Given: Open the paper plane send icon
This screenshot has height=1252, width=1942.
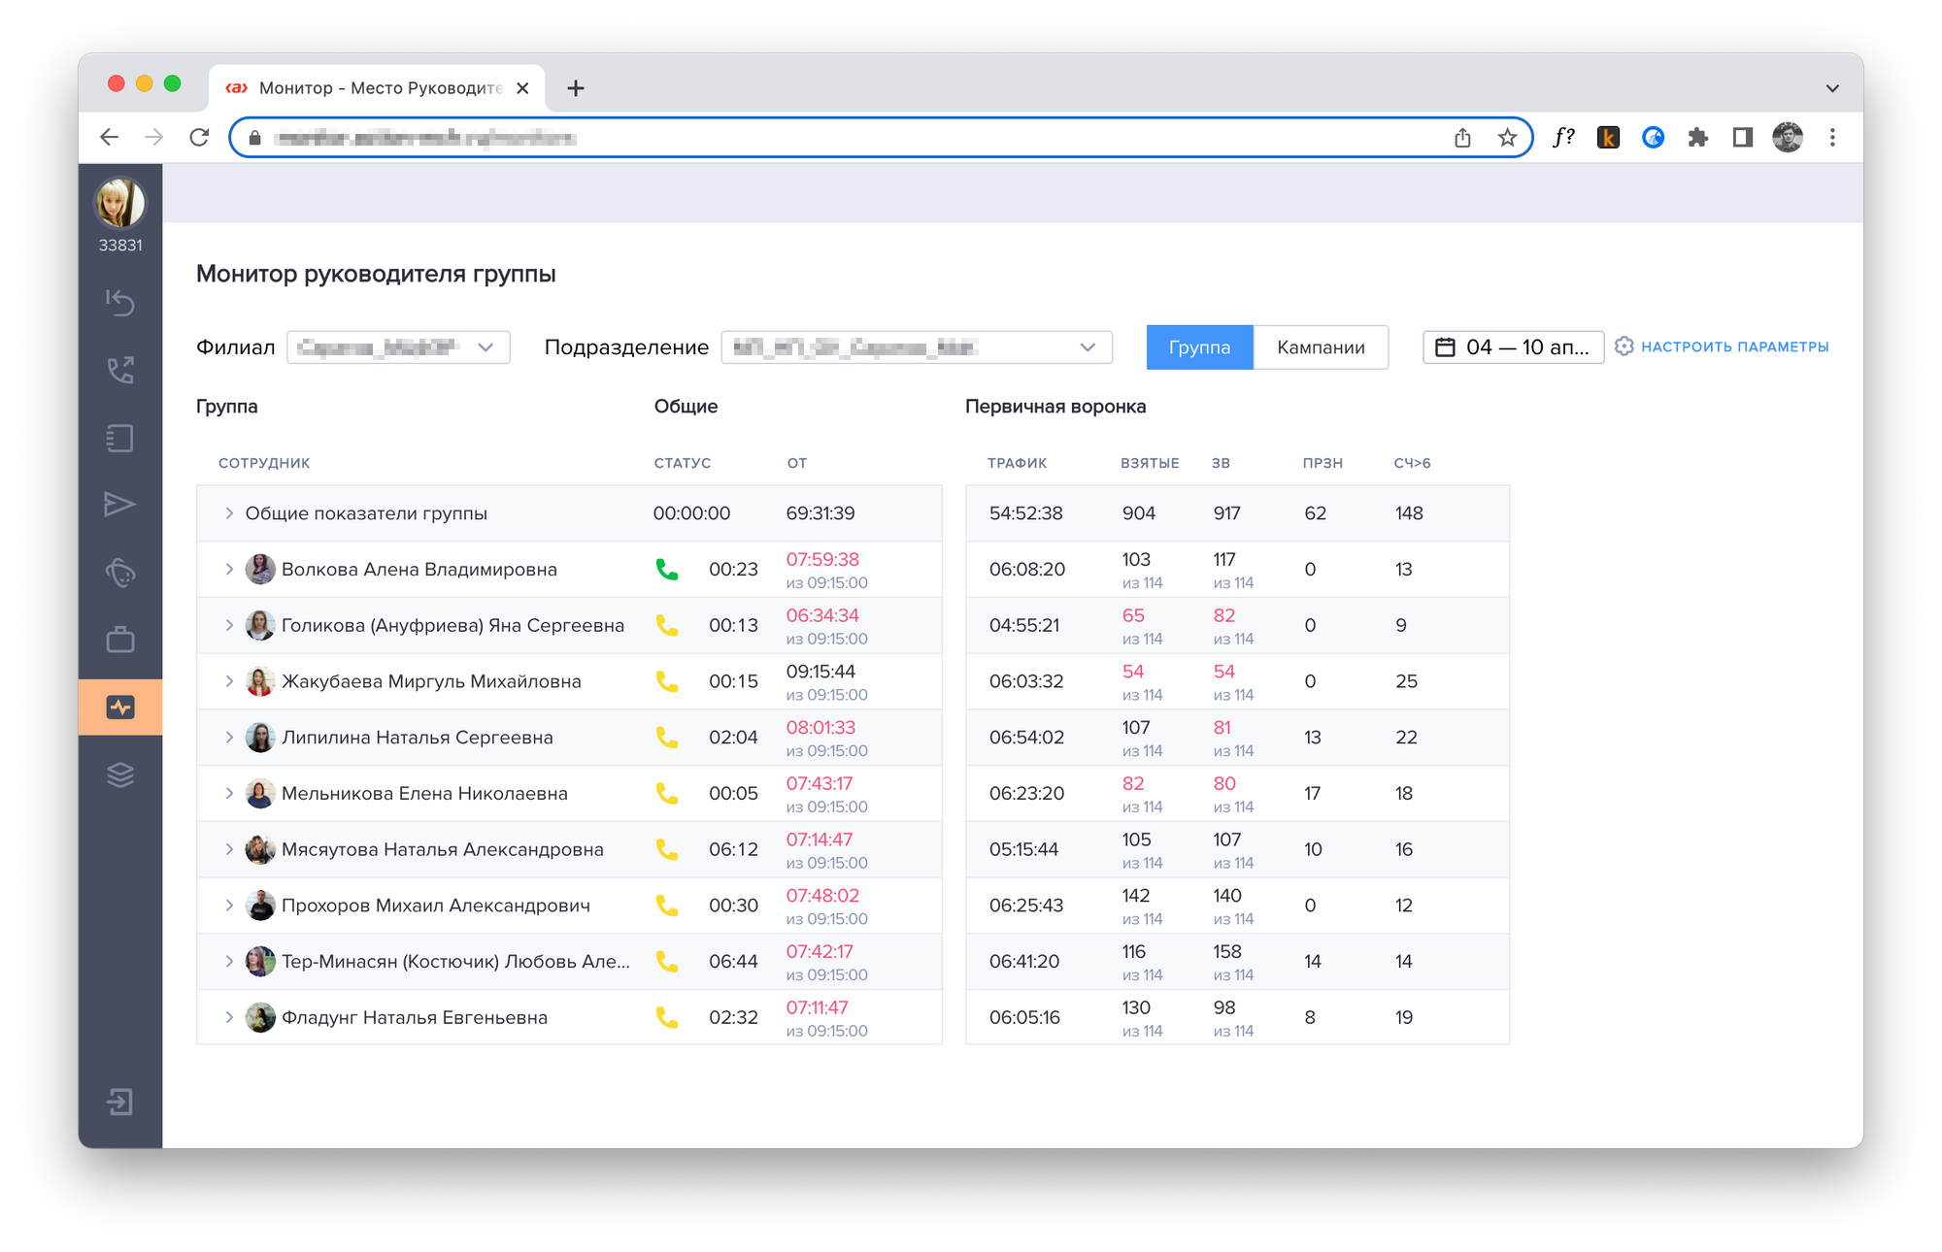Looking at the screenshot, I should pyautogui.click(x=120, y=504).
